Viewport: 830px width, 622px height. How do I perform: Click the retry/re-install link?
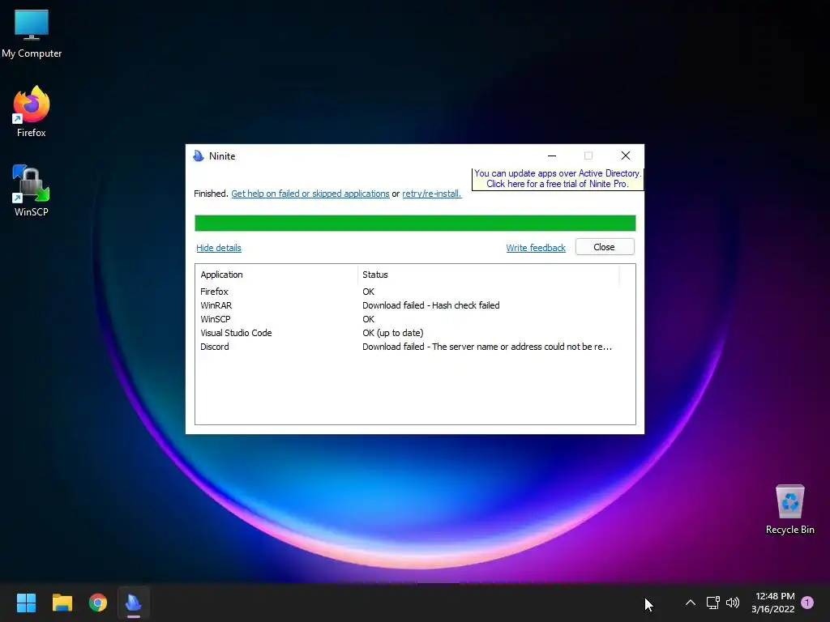point(431,194)
